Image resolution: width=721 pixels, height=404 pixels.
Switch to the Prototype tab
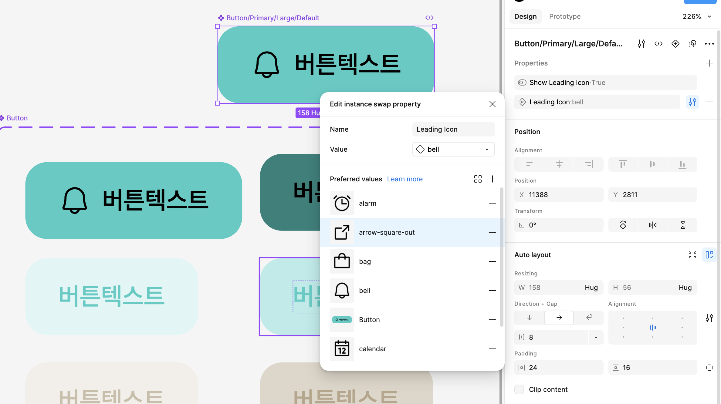point(565,16)
